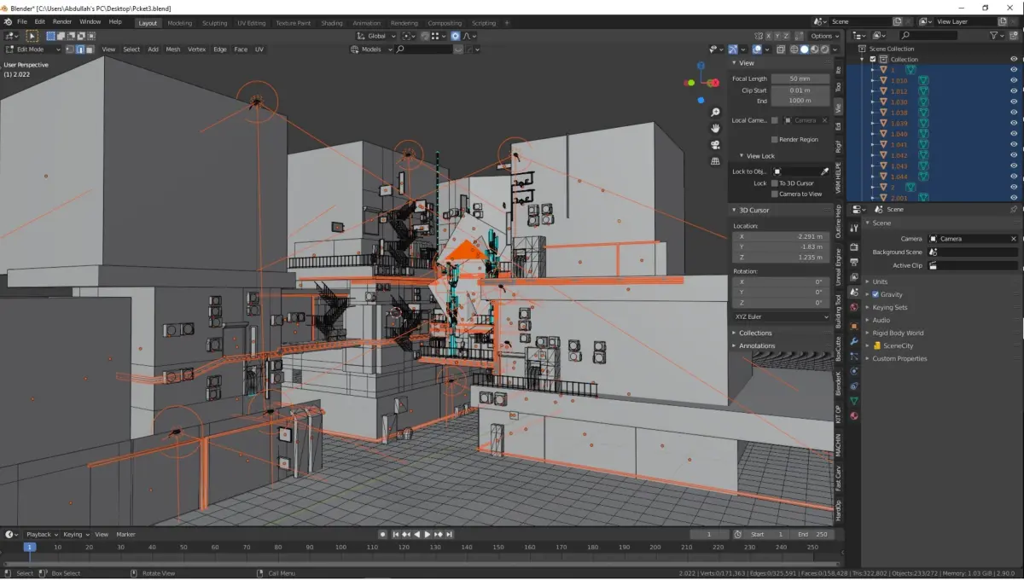1024x580 pixels.
Task: Open the Object properties tab icon
Action: (x=854, y=326)
